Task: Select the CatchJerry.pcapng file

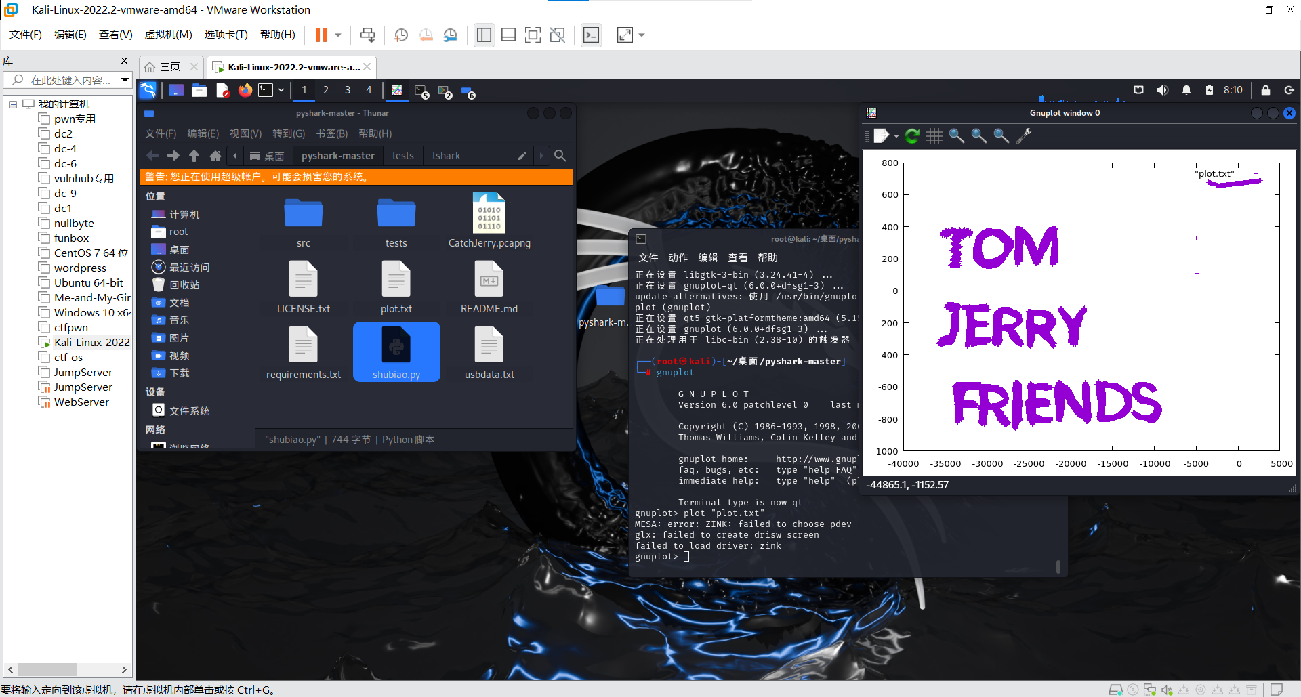Action: (489, 221)
